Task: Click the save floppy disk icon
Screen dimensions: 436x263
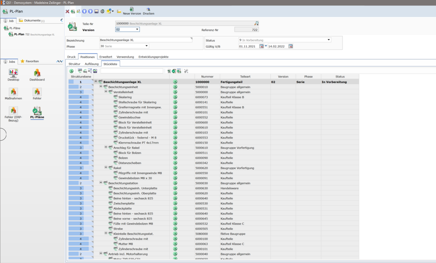Action: (96, 11)
